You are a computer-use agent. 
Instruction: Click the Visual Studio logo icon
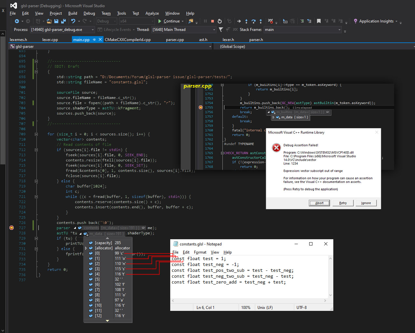pos(13,6)
